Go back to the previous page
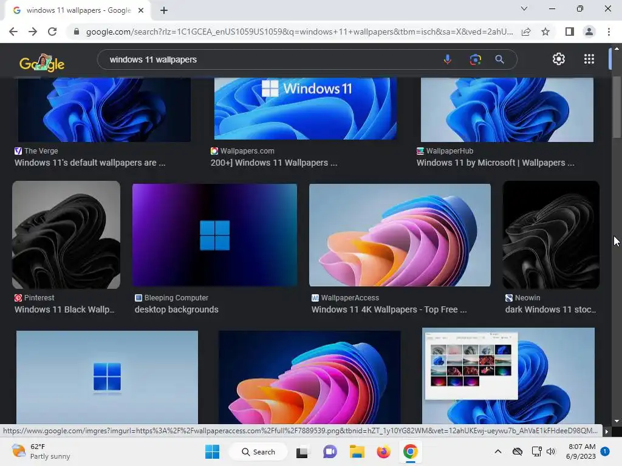This screenshot has height=466, width=622. pyautogui.click(x=13, y=32)
